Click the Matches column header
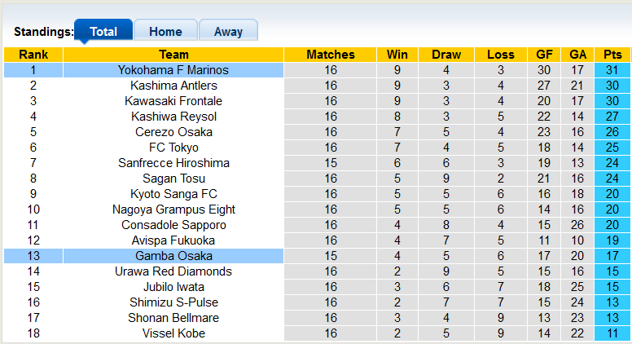 pos(331,55)
